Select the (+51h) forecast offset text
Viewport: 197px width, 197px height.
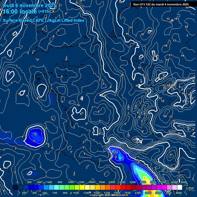click(44, 12)
